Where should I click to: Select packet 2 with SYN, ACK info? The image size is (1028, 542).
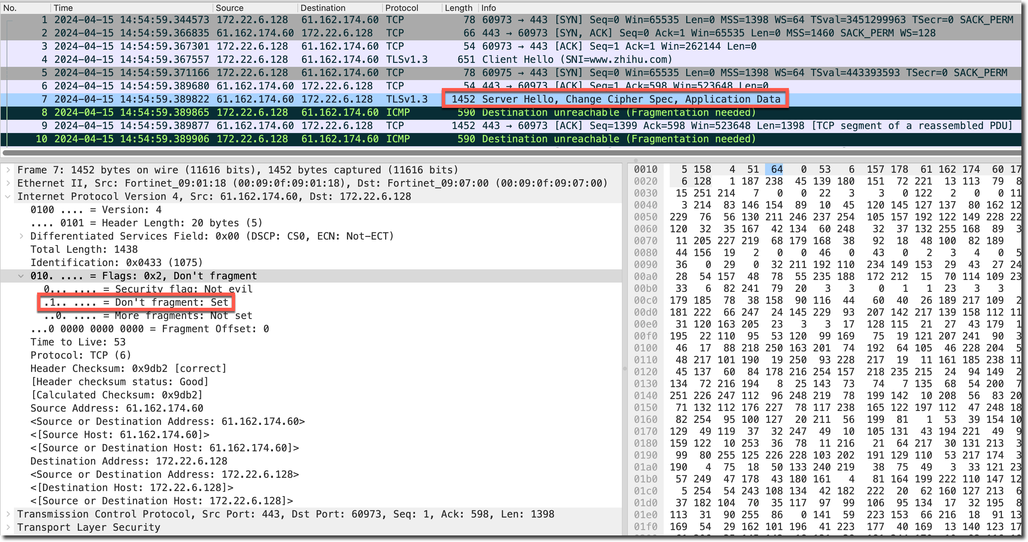pos(511,33)
